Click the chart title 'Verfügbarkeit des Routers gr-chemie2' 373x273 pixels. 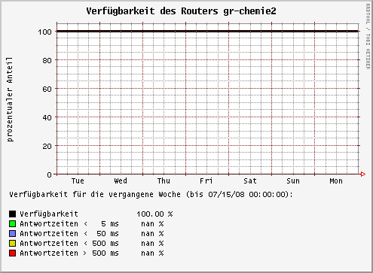[181, 11]
